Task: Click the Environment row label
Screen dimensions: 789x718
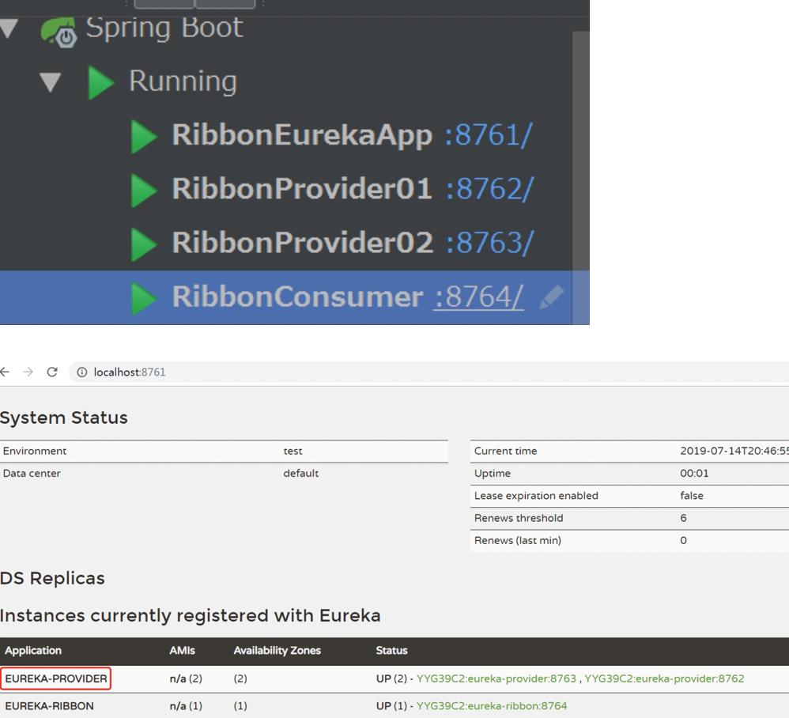Action: point(35,451)
